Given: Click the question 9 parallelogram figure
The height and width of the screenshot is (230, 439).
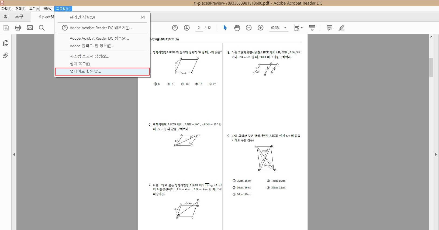Looking at the screenshot, I should [x=266, y=158].
